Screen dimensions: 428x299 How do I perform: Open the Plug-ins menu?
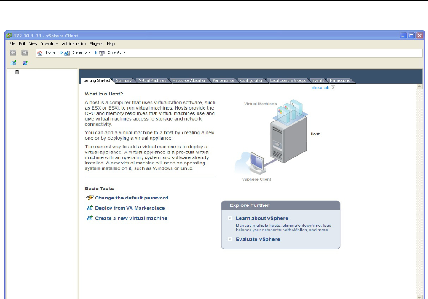[96, 44]
